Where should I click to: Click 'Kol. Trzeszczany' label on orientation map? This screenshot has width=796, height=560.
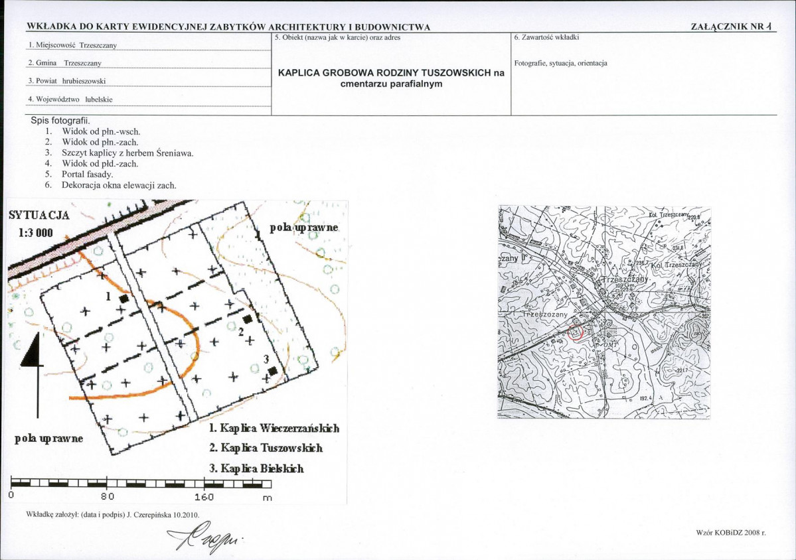[x=668, y=214]
